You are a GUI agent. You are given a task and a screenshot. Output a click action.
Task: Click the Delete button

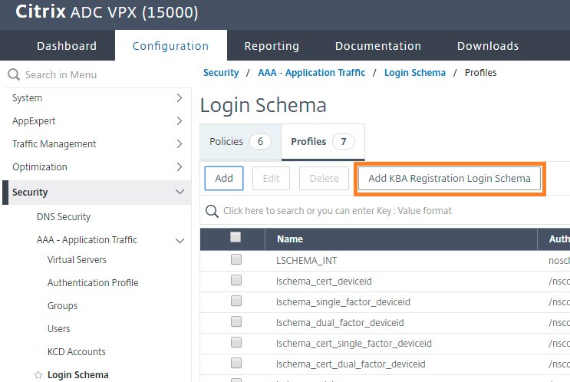[325, 178]
